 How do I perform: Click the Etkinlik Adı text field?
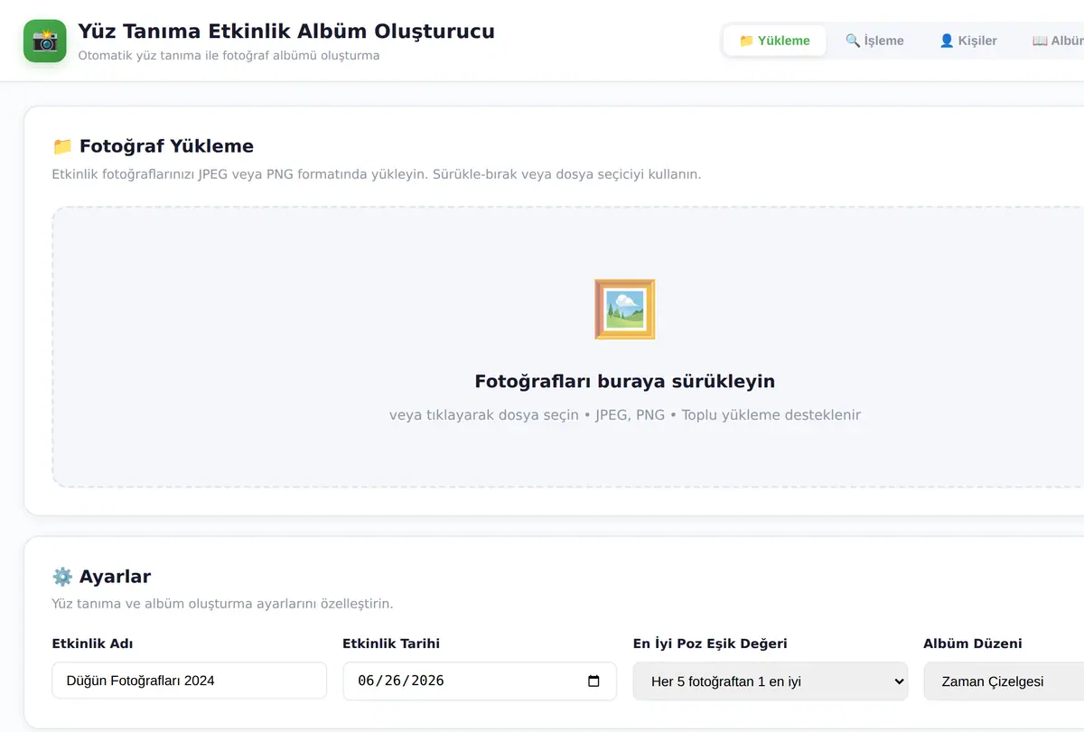[190, 681]
